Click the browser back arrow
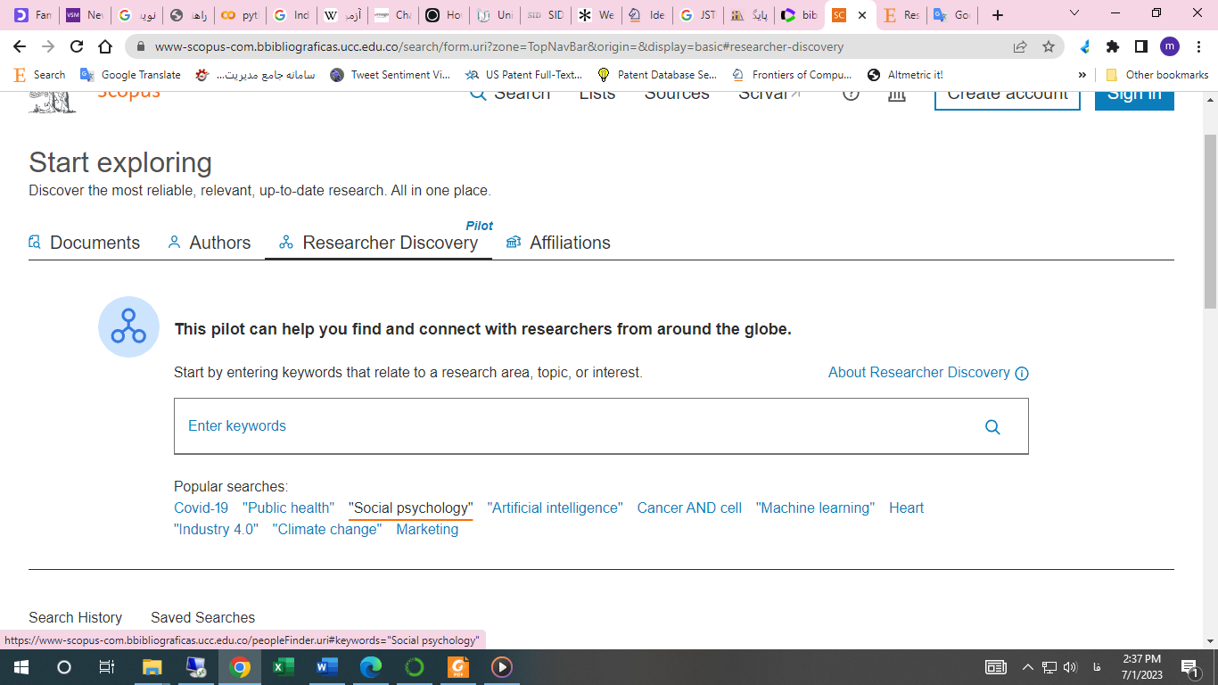Image resolution: width=1218 pixels, height=685 pixels. (20, 46)
